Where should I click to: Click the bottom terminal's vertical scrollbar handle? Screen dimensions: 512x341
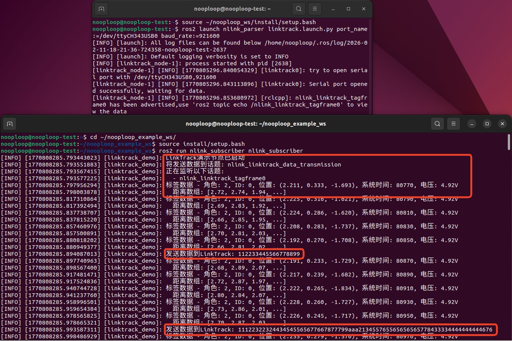(509, 142)
